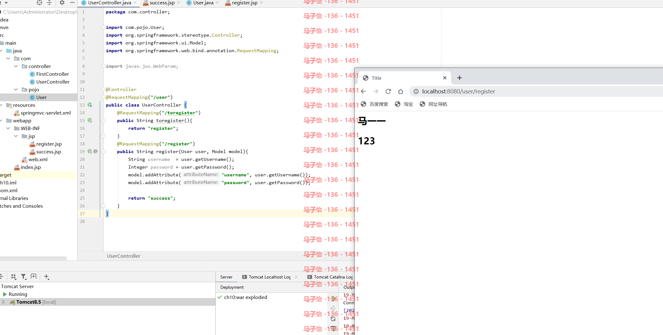This screenshot has height=335, width=663.
Task: Open Group By menu in Services toolbar
Action: pyautogui.click(x=13, y=277)
